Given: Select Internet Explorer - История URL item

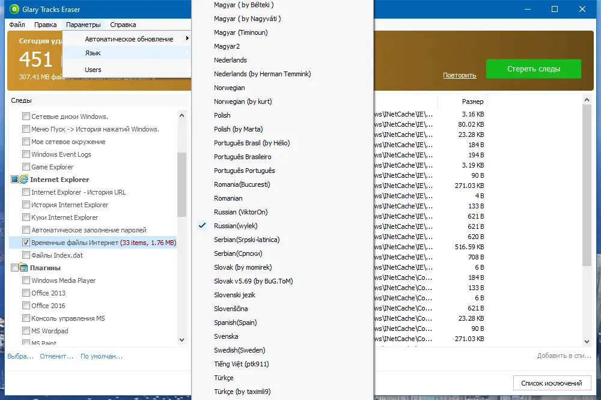Looking at the screenshot, I should pyautogui.click(x=79, y=192).
